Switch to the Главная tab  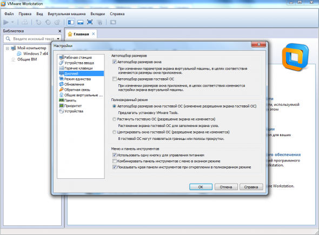coord(81,34)
